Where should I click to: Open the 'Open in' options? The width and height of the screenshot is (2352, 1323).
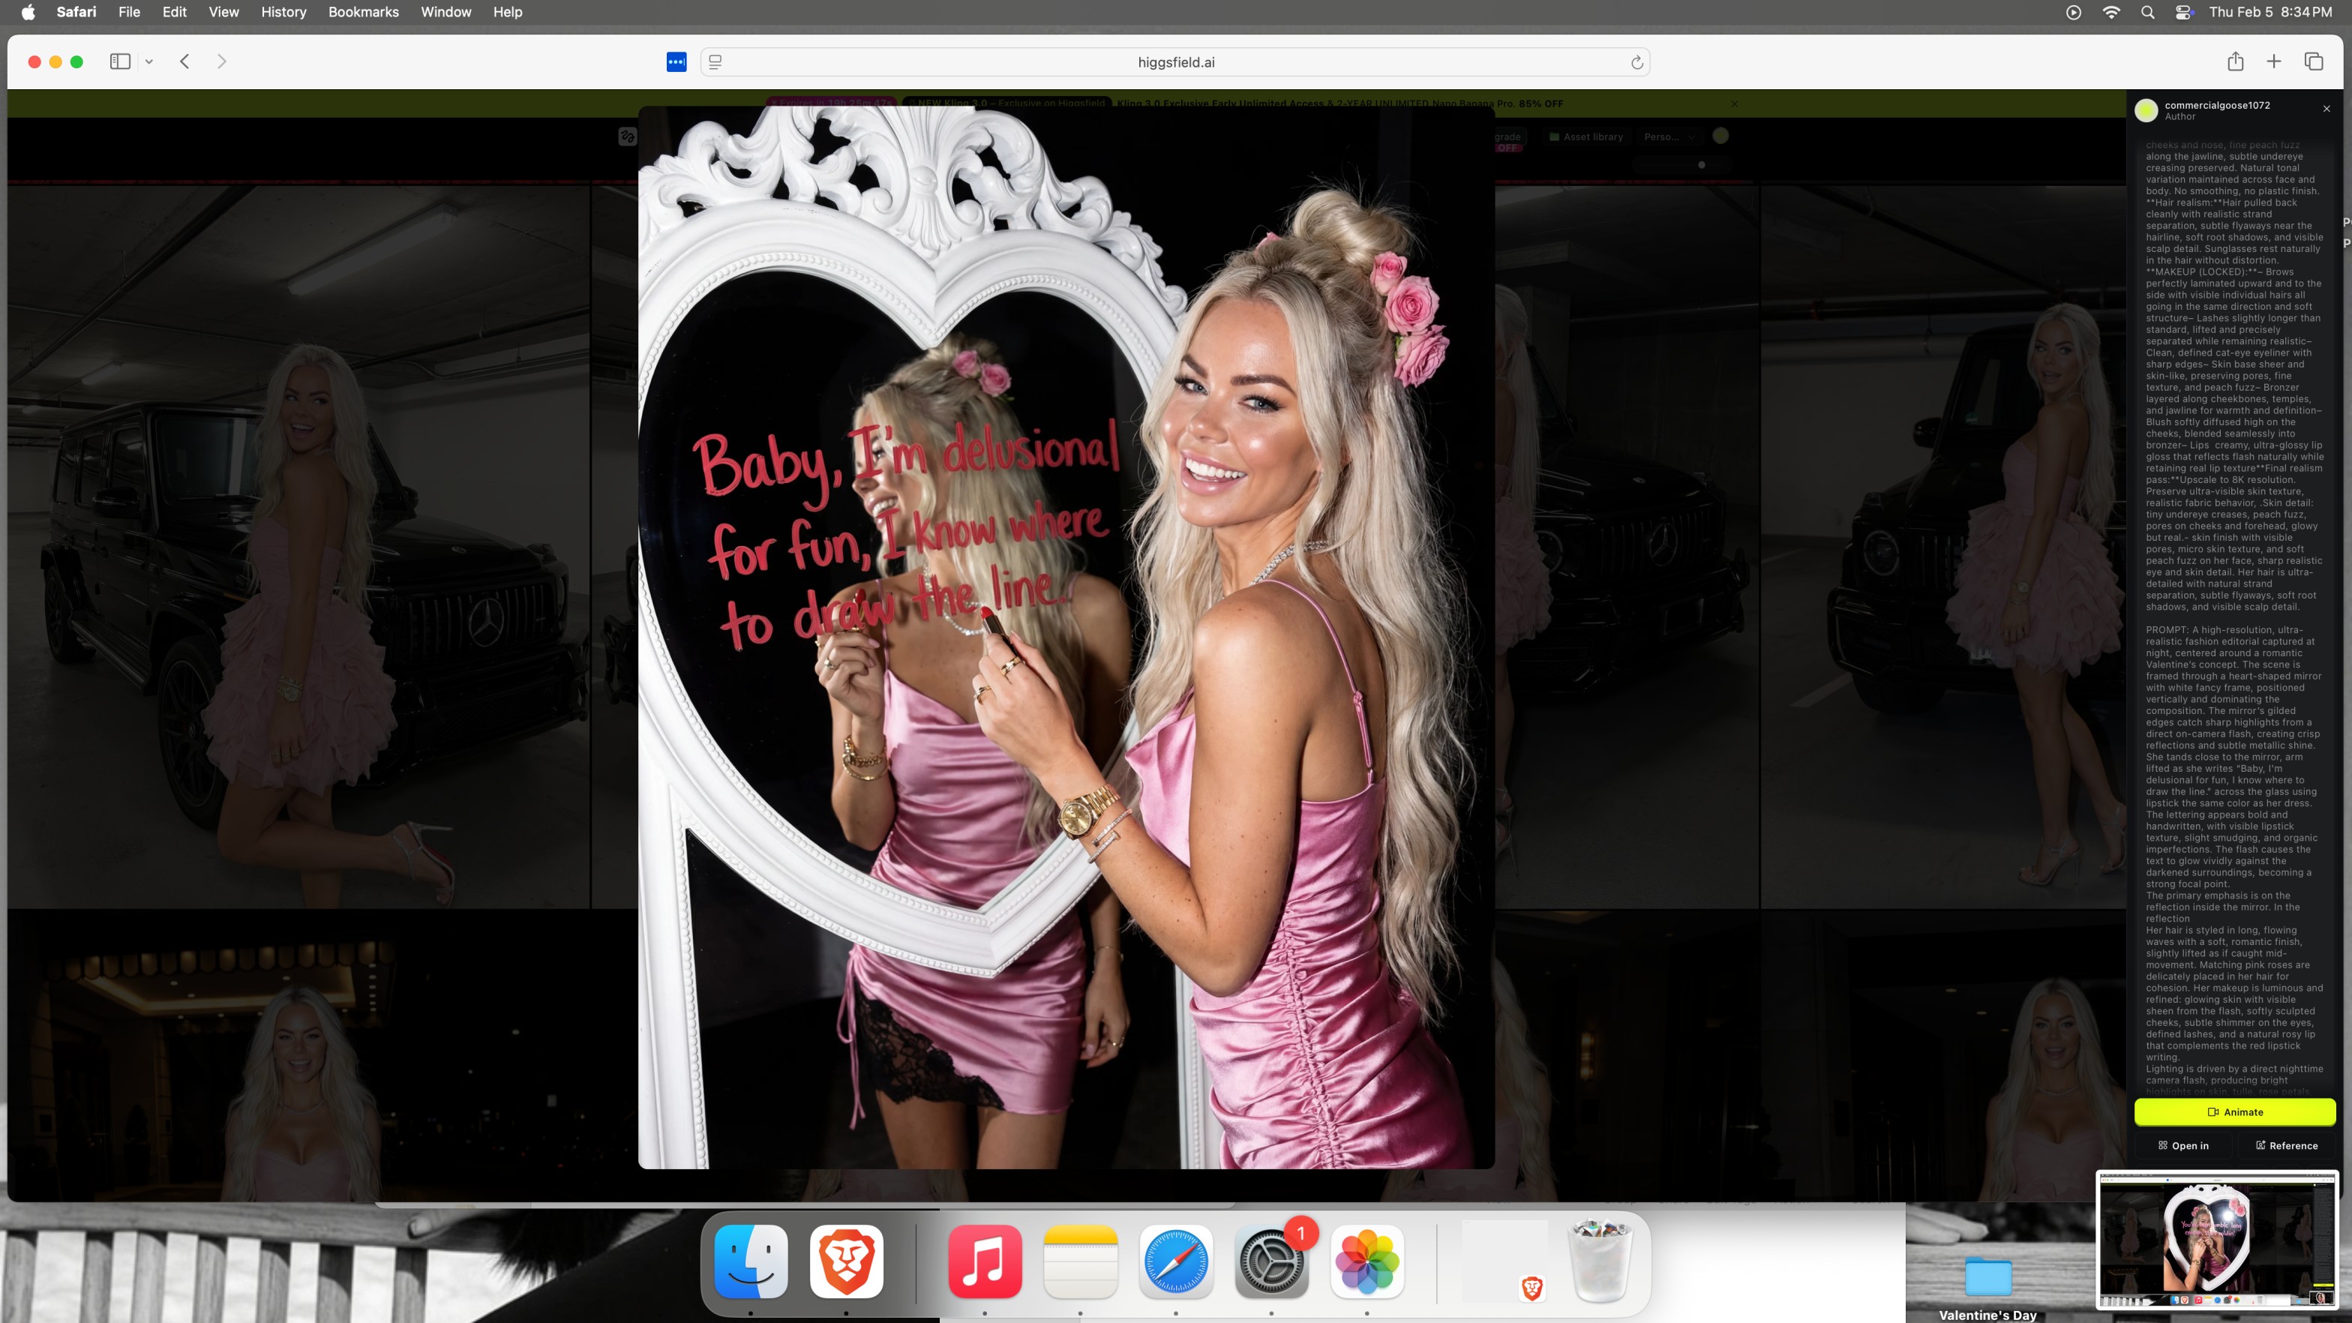pos(2182,1145)
